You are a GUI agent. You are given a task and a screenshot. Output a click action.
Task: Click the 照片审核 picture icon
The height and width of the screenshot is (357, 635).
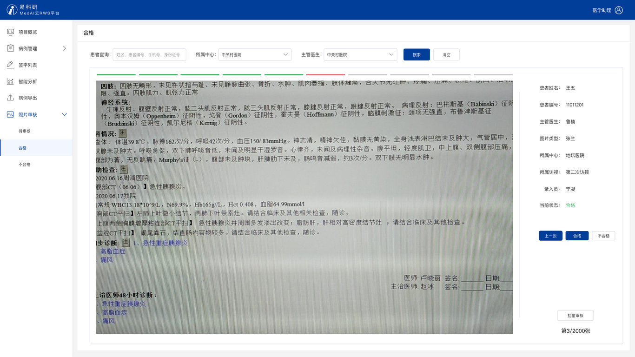[x=10, y=114]
